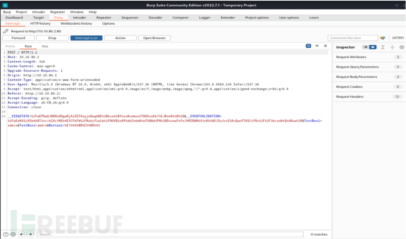Click the POST / HTTP/1.1 request line
This screenshot has height=239, width=406.
[x=22, y=52]
